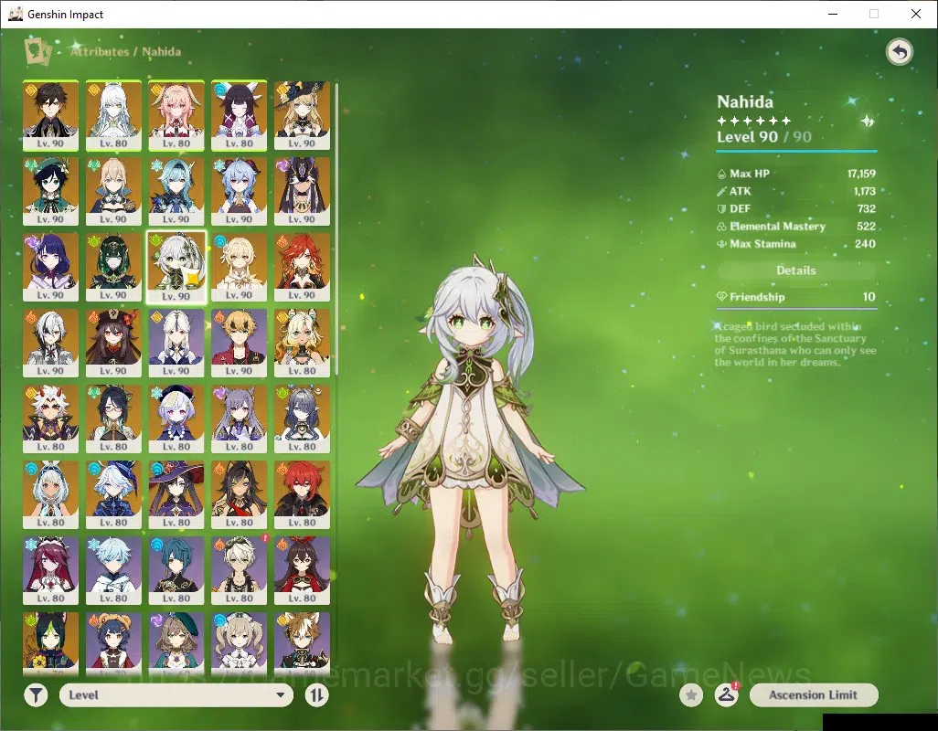Viewport: 938px width, 731px height.
Task: Select the blonde Traveler portrait
Action: click(x=240, y=267)
